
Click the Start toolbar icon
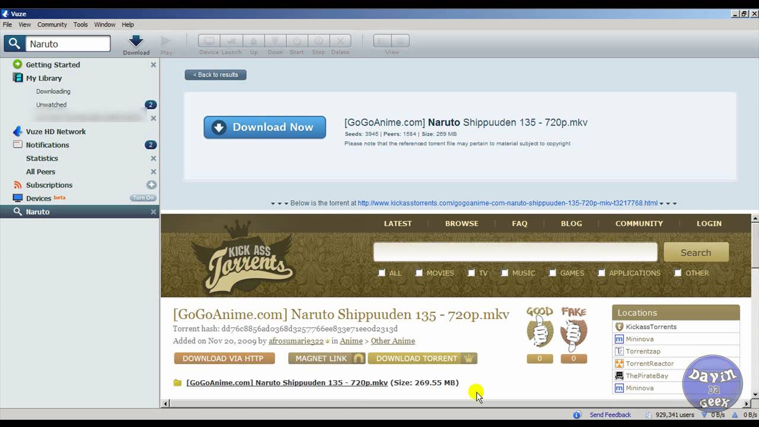tap(297, 41)
